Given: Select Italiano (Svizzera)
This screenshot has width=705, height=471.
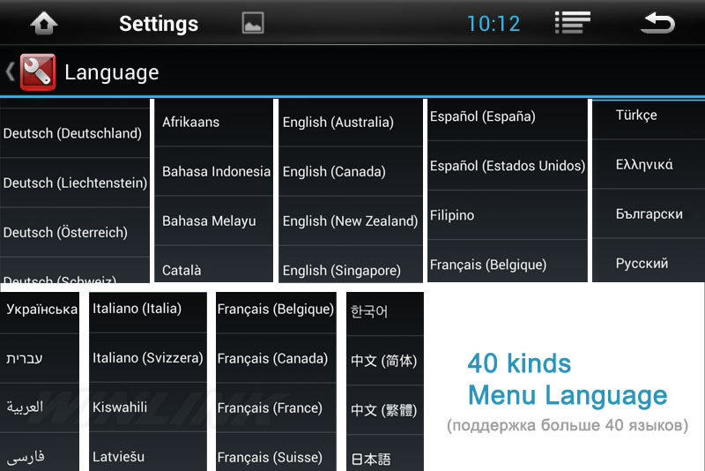Looking at the screenshot, I should click(x=147, y=358).
